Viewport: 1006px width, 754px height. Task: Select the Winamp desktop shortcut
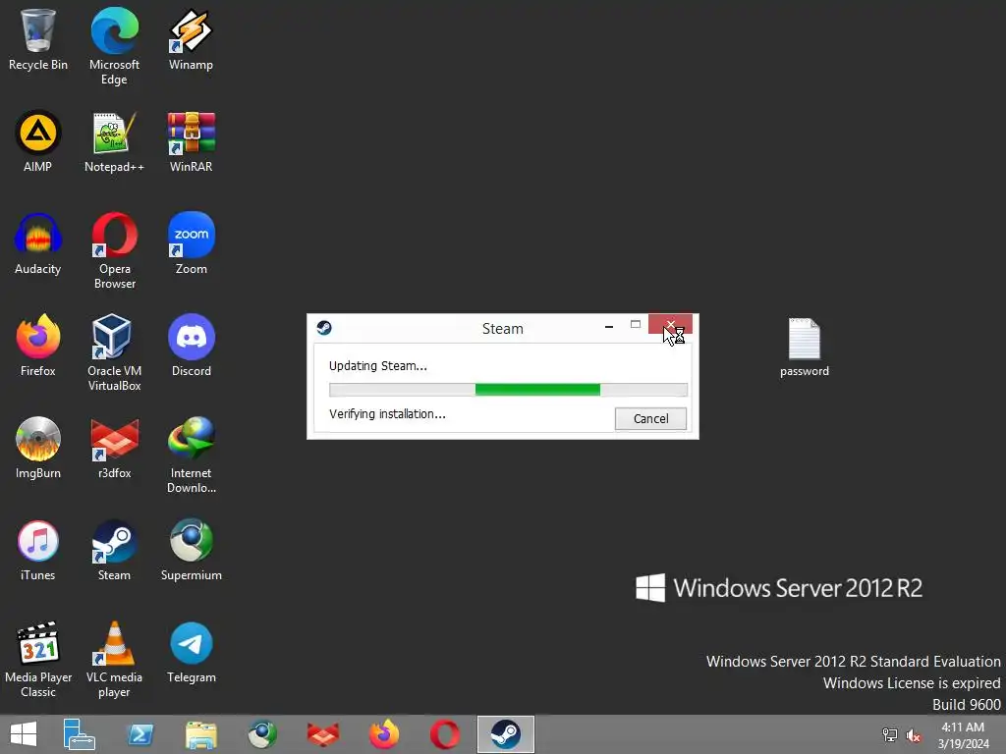click(x=191, y=39)
